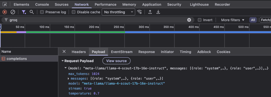Click the 300 ms timeline marker
The height and width of the screenshot is (97, 271).
[x=144, y=27]
